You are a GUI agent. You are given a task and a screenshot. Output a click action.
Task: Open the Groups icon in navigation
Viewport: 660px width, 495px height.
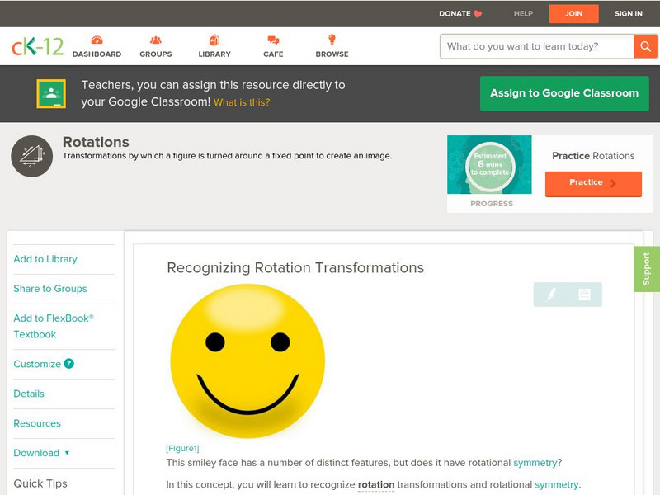click(x=155, y=40)
